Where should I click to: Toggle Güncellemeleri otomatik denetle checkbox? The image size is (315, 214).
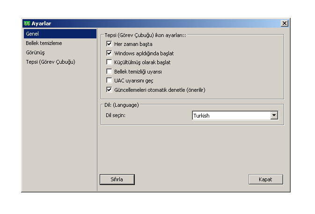109,89
